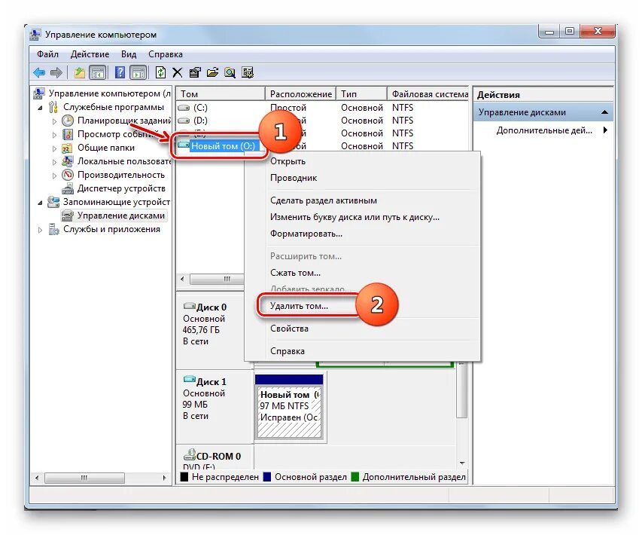Click the Properties toolbar icon
This screenshot has height=535, width=642.
pos(195,73)
